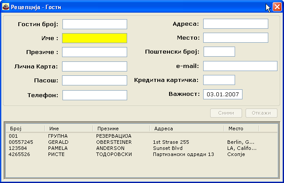Viewport: 284px width, 183px height.
Task: Click the e-mail input field
Action: (240, 66)
